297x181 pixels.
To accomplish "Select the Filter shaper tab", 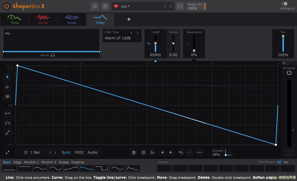I will 101,20.
